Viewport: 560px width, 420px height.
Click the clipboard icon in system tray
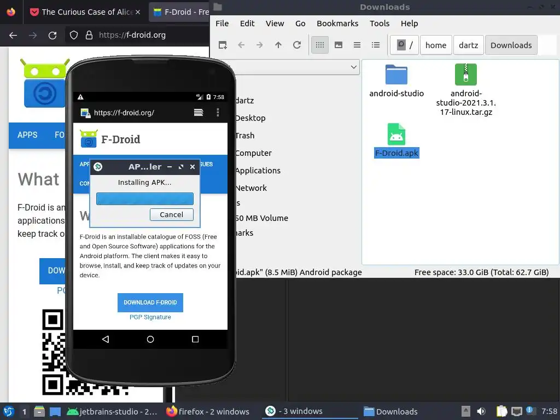[x=501, y=411]
